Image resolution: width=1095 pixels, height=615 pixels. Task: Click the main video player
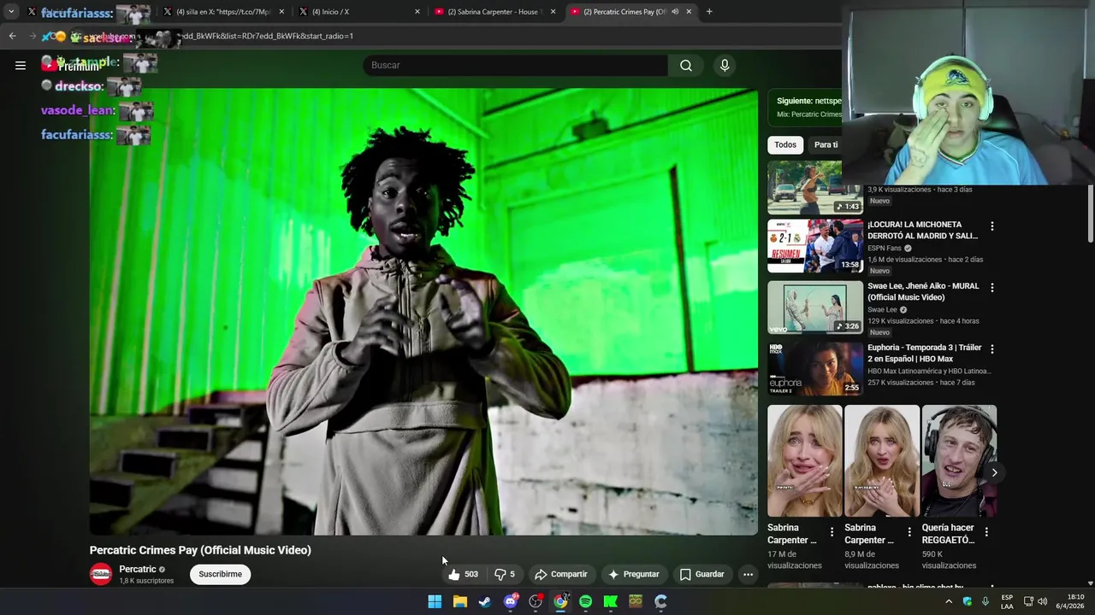(x=423, y=312)
